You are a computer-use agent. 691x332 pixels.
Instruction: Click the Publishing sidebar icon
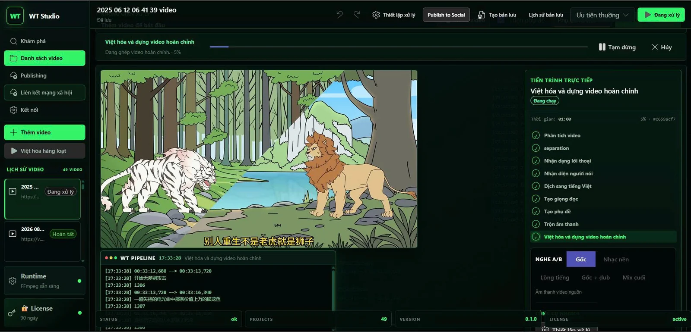(13, 75)
